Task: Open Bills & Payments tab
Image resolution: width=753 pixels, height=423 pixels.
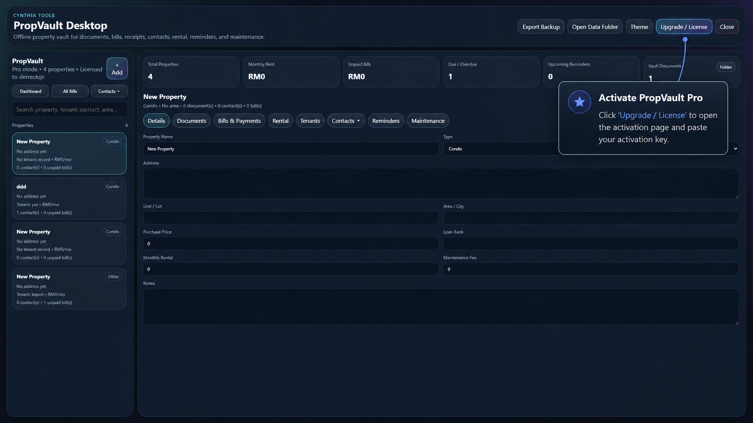Action: [x=239, y=120]
